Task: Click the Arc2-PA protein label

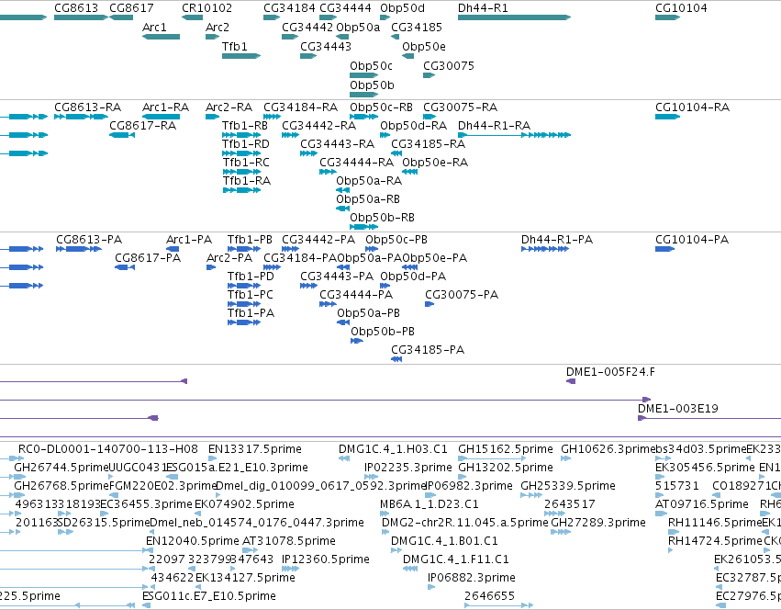Action: (x=229, y=259)
